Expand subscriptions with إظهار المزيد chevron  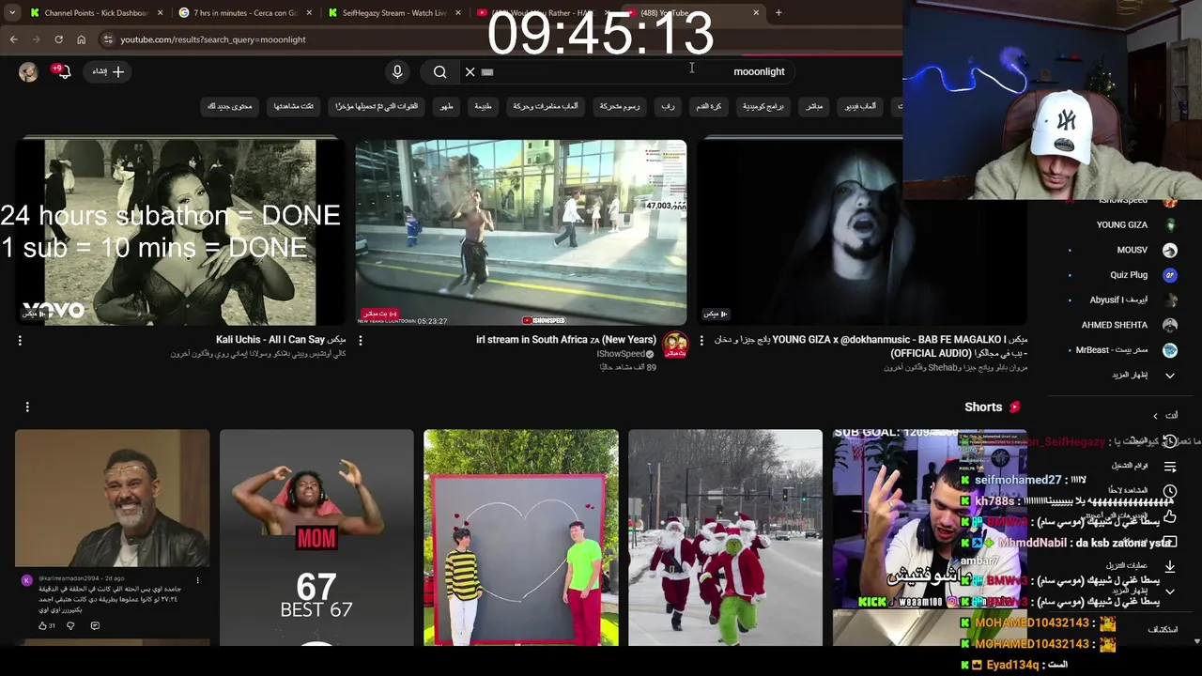tap(1170, 376)
